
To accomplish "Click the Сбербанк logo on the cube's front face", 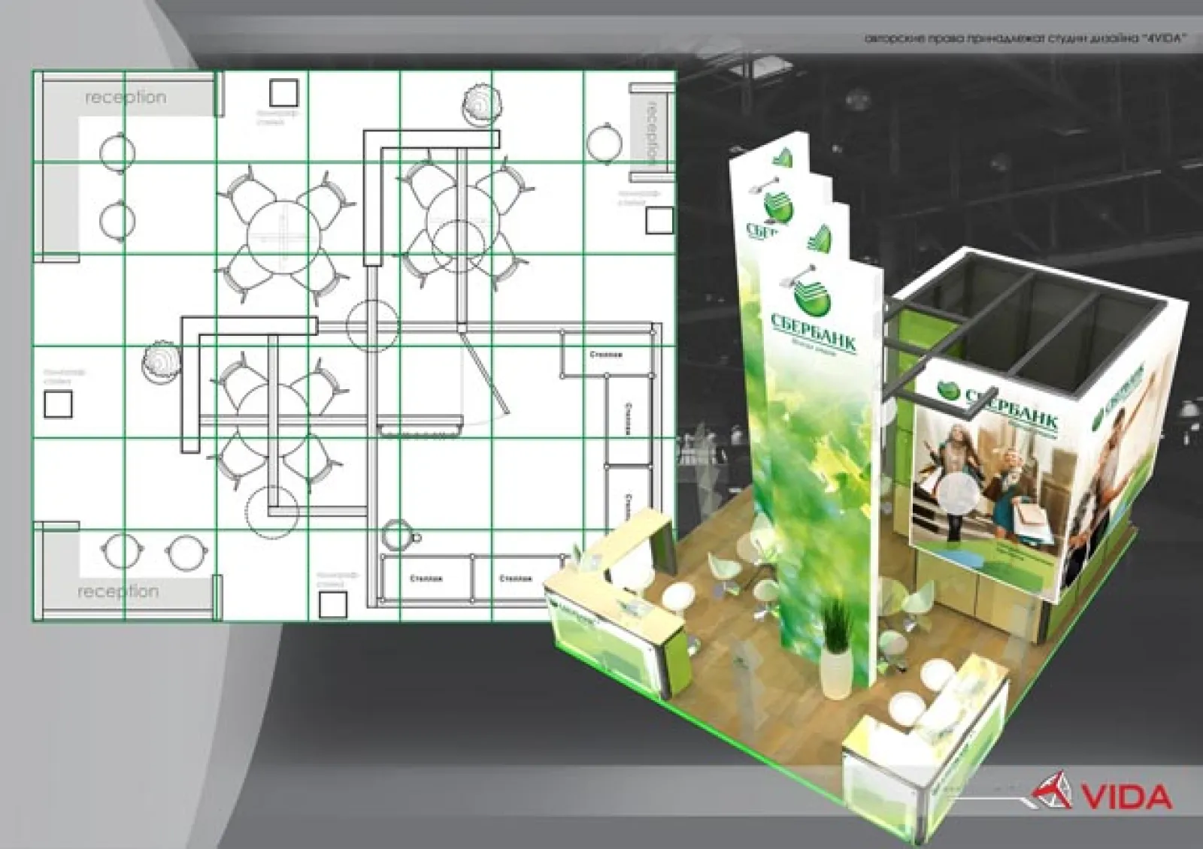I will pos(998,408).
